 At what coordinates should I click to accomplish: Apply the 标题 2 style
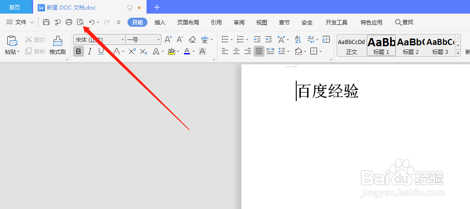411,45
